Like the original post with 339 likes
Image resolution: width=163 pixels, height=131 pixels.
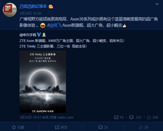coord(152,117)
